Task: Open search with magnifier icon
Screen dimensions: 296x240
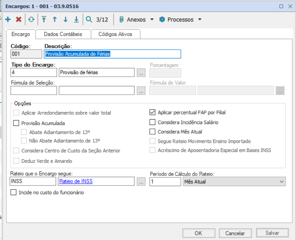Action: (89, 19)
